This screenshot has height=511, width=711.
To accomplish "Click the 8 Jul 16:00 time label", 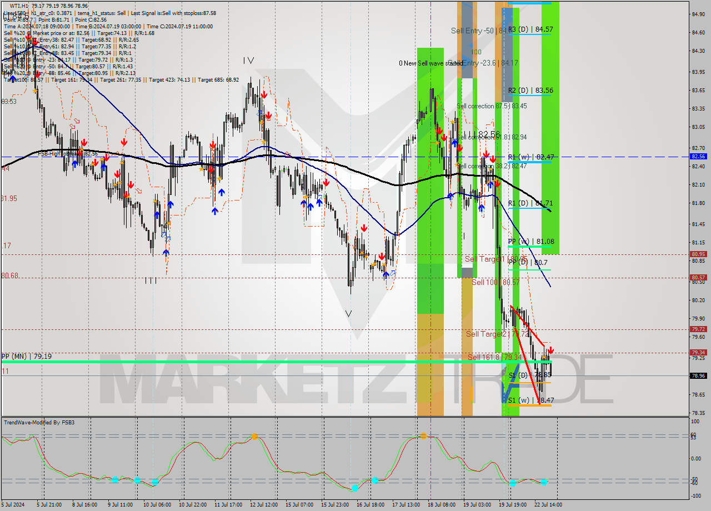I will pos(85,505).
